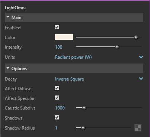This screenshot has height=137, width=150.
Task: Open the Units dropdown chevron
Action: [x=141, y=57]
